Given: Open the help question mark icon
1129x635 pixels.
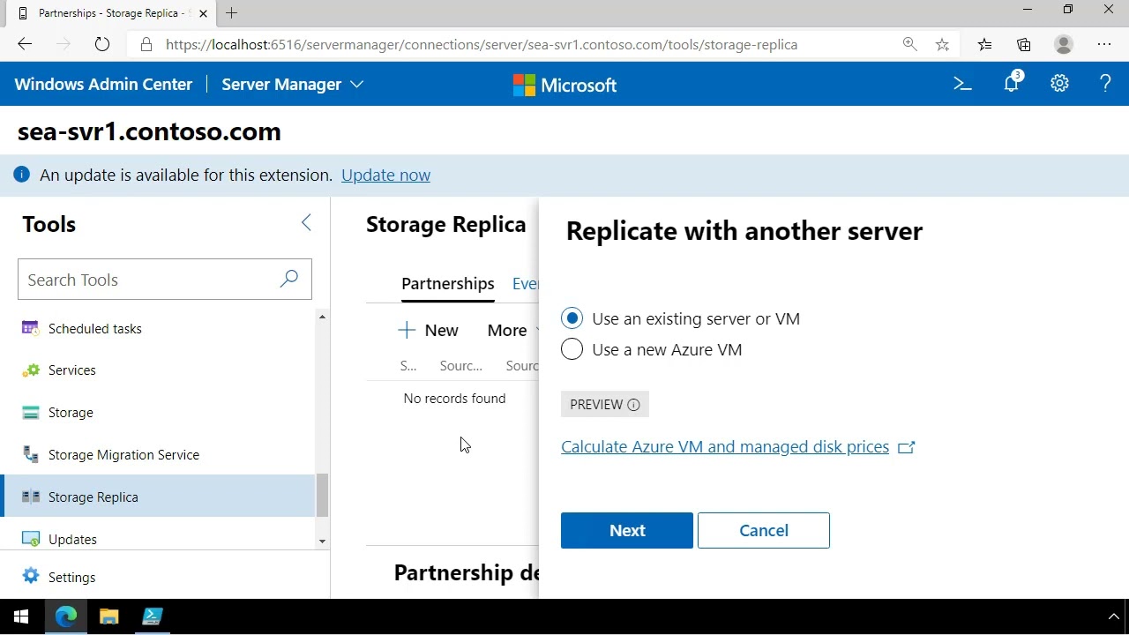Looking at the screenshot, I should tap(1105, 84).
